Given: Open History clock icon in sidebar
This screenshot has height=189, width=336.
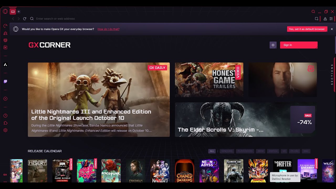Looking at the screenshot, I should click(x=5, y=116).
